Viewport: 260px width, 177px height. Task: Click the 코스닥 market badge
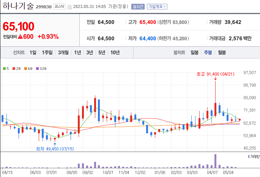click(x=59, y=6)
